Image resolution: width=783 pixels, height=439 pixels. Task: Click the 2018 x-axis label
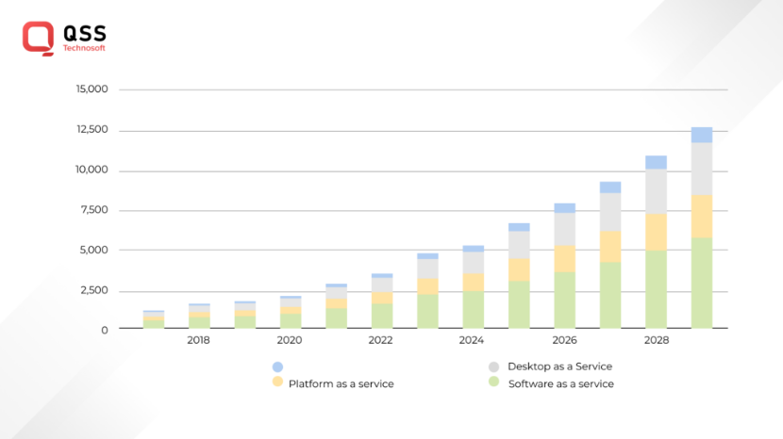click(198, 340)
